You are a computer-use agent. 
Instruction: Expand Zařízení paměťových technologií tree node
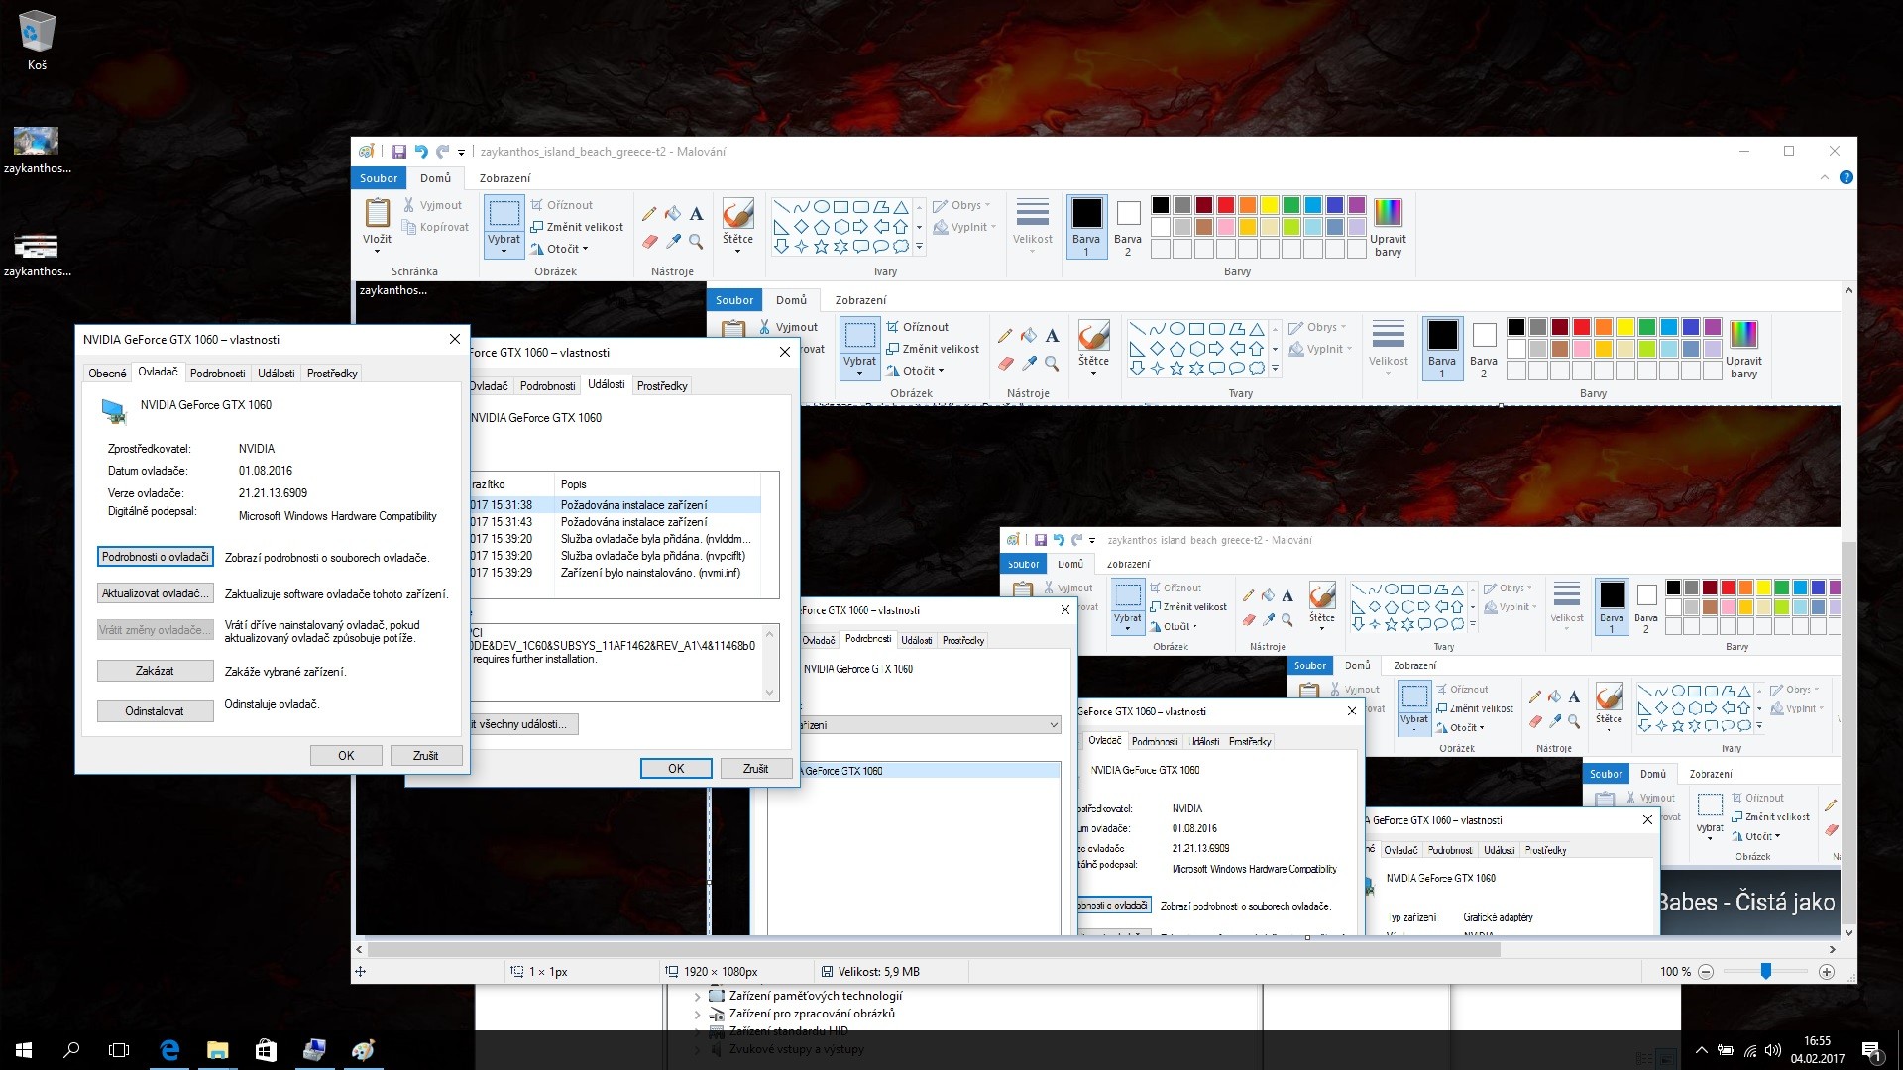tap(697, 997)
